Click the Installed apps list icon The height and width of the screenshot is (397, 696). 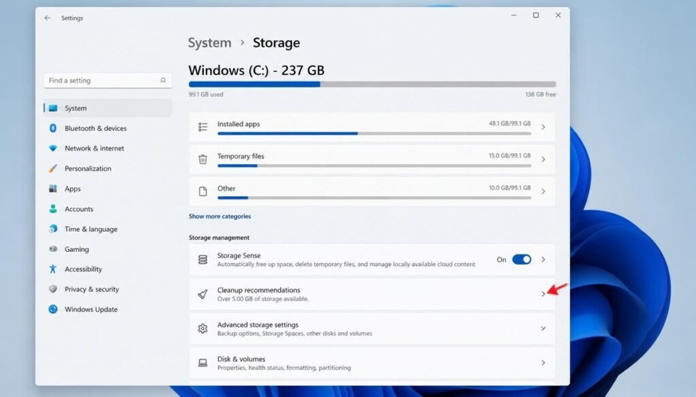[203, 127]
